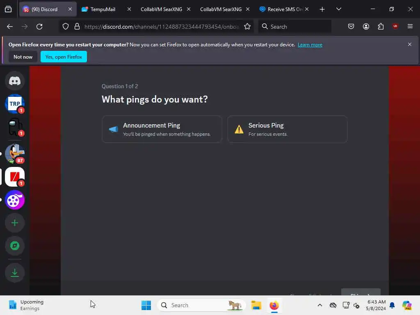The height and width of the screenshot is (315, 420).
Task: Close the TempuMail tab
Action: [129, 9]
